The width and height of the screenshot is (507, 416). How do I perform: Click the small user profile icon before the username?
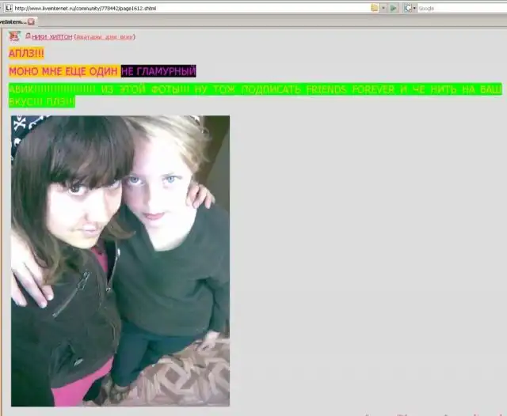click(29, 36)
